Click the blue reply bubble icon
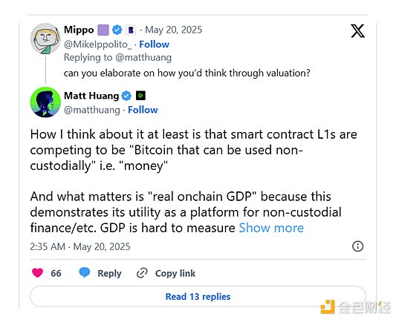The height and width of the screenshot is (322, 399). (85, 272)
